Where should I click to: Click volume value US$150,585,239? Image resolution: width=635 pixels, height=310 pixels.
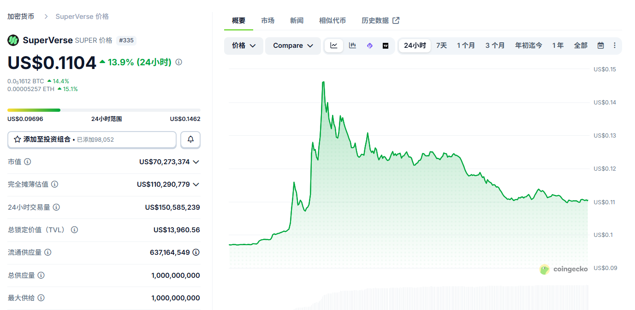coord(172,207)
